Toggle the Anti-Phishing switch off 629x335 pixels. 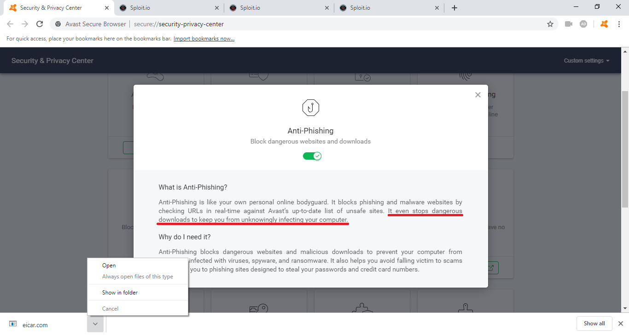click(312, 156)
